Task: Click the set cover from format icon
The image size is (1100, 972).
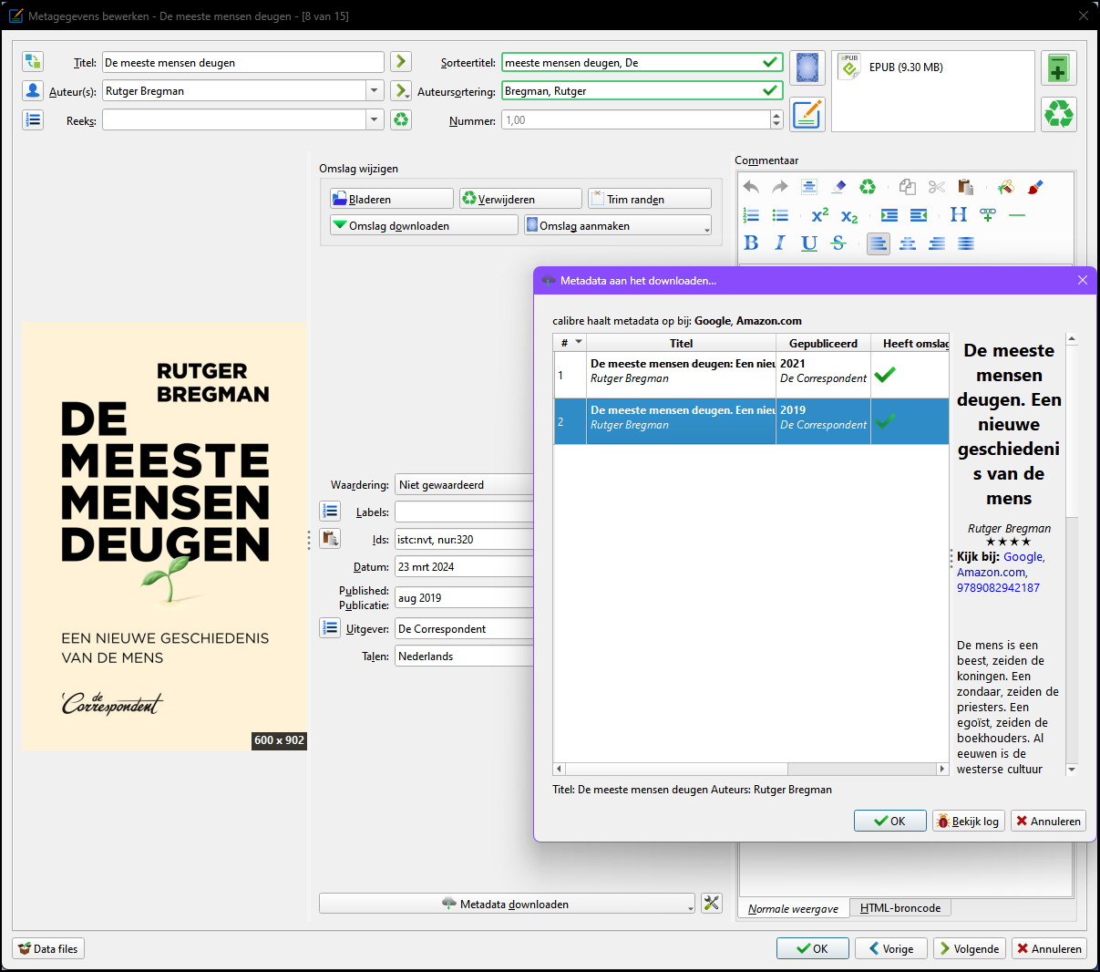Action: [x=807, y=67]
